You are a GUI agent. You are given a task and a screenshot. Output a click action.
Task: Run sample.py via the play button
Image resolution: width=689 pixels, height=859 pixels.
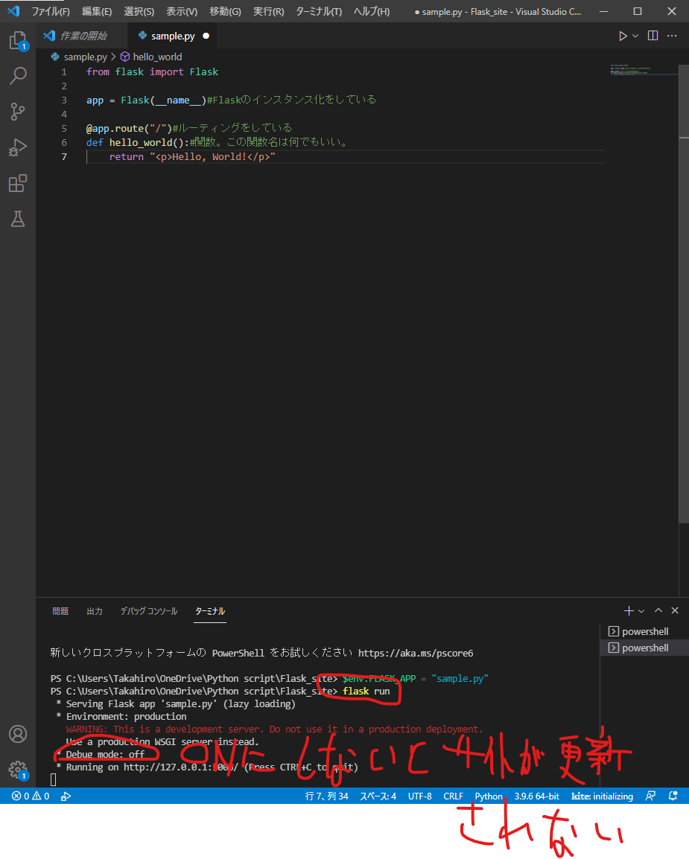click(x=623, y=35)
